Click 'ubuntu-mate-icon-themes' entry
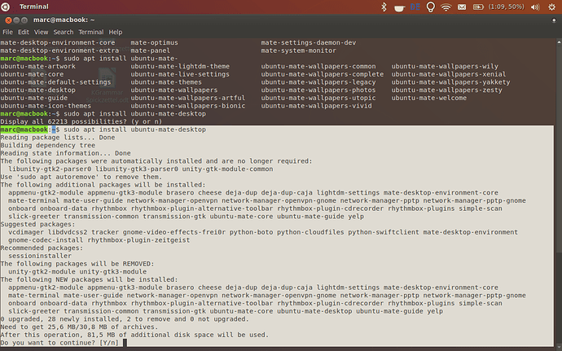The width and height of the screenshot is (562, 351). tap(46, 106)
